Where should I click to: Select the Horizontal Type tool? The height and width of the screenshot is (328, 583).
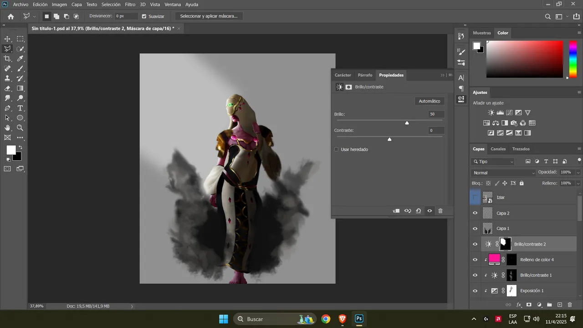(20, 108)
